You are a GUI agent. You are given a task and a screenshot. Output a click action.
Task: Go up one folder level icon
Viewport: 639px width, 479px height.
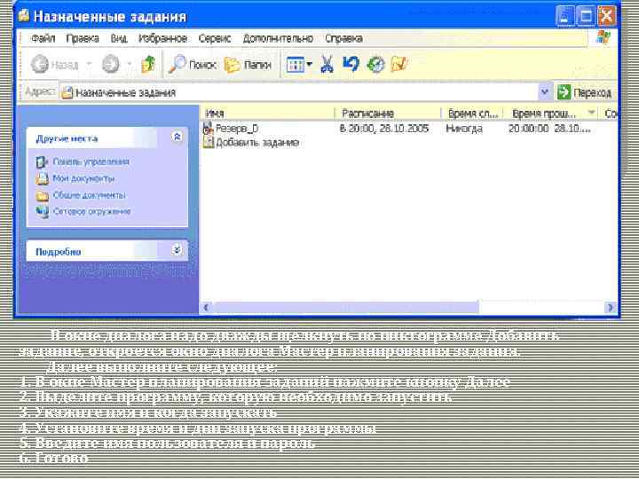point(148,65)
